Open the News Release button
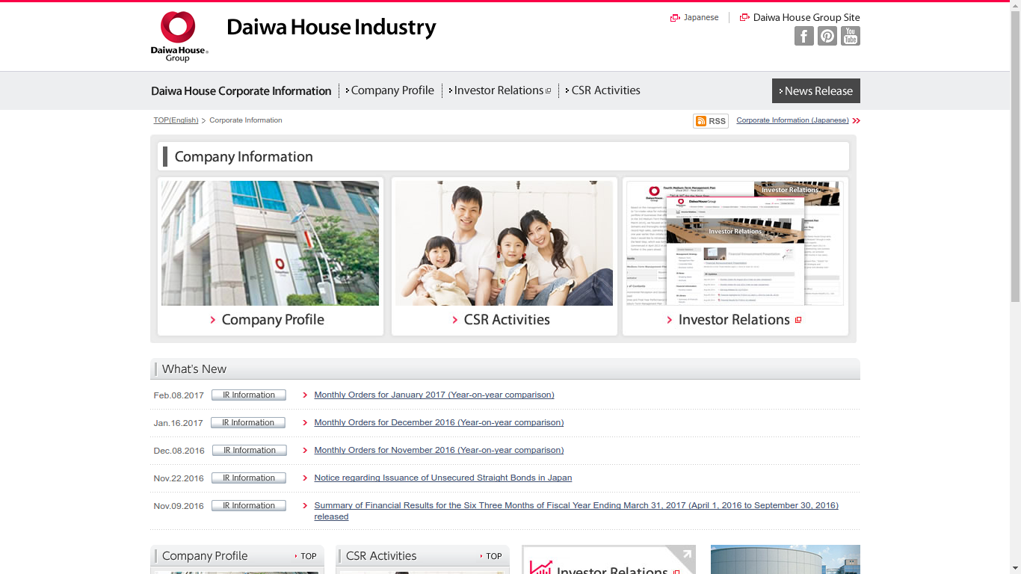The height and width of the screenshot is (574, 1021). pos(815,90)
